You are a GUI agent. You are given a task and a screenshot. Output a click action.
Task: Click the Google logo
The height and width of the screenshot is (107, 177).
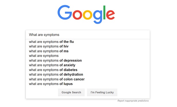(86, 14)
